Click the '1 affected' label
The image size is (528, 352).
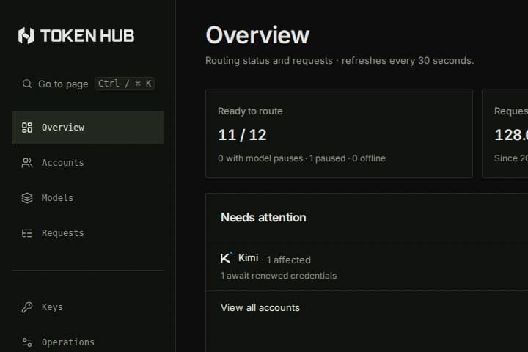pyautogui.click(x=289, y=260)
